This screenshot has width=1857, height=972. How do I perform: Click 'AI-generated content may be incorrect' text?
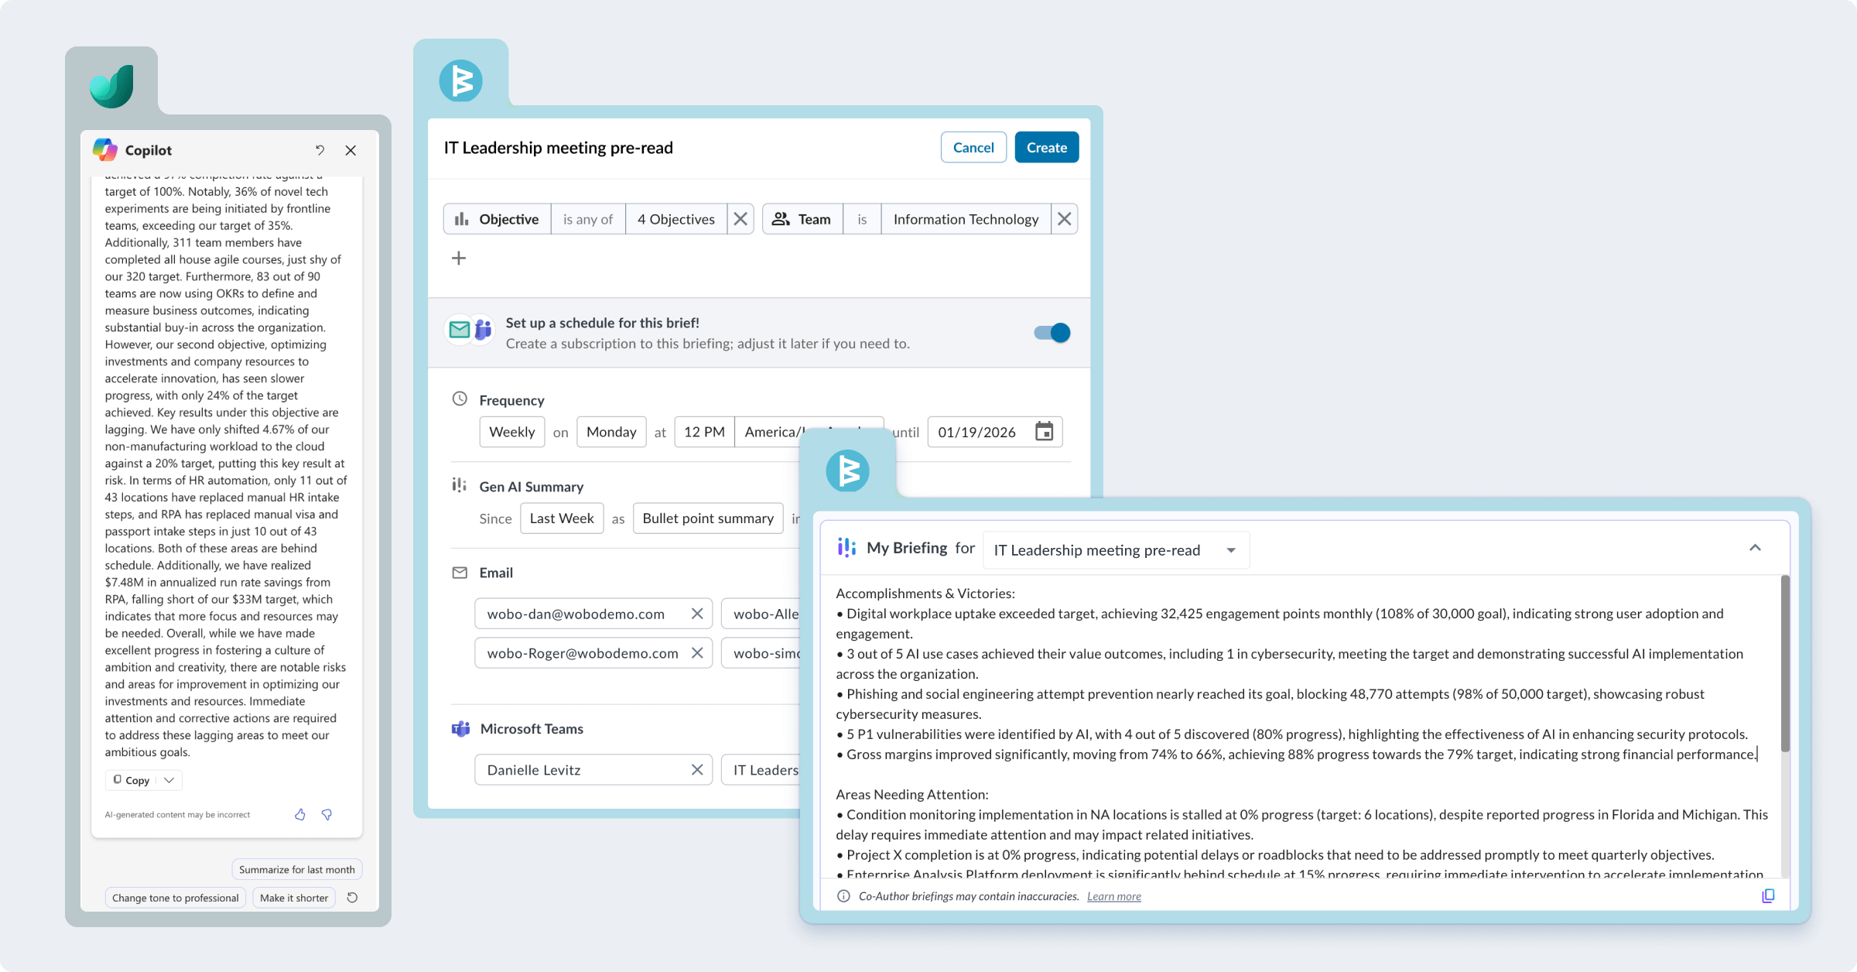pos(177,815)
